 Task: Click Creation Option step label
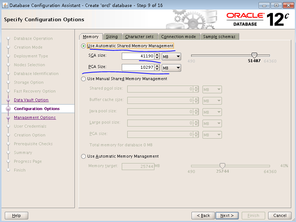pos(30,135)
